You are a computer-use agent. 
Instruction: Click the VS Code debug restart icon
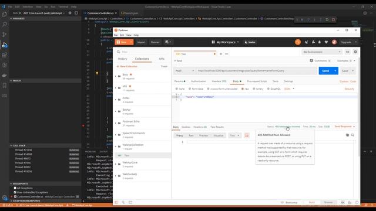[327, 19]
